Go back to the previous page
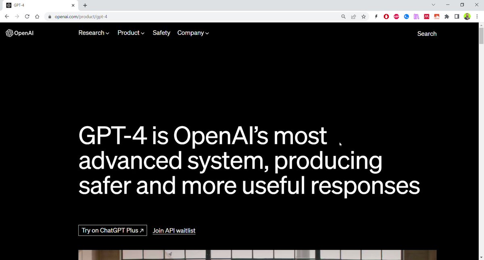The image size is (484, 260). 7,17
